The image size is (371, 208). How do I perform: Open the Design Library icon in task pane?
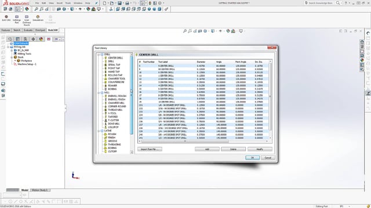(362, 46)
